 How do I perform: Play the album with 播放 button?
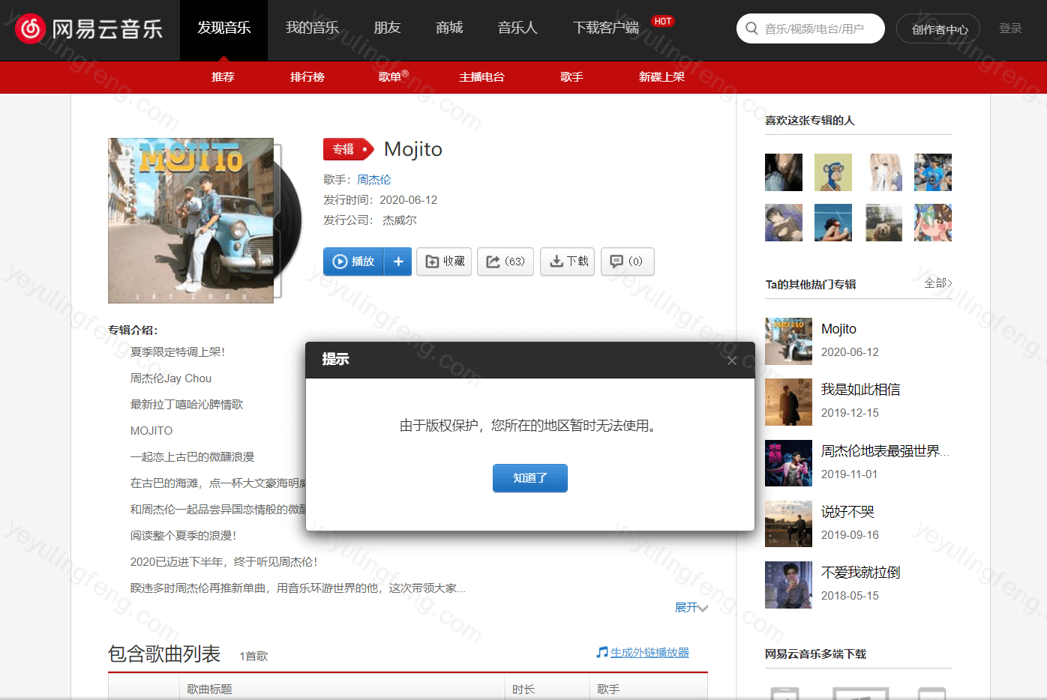pos(353,262)
